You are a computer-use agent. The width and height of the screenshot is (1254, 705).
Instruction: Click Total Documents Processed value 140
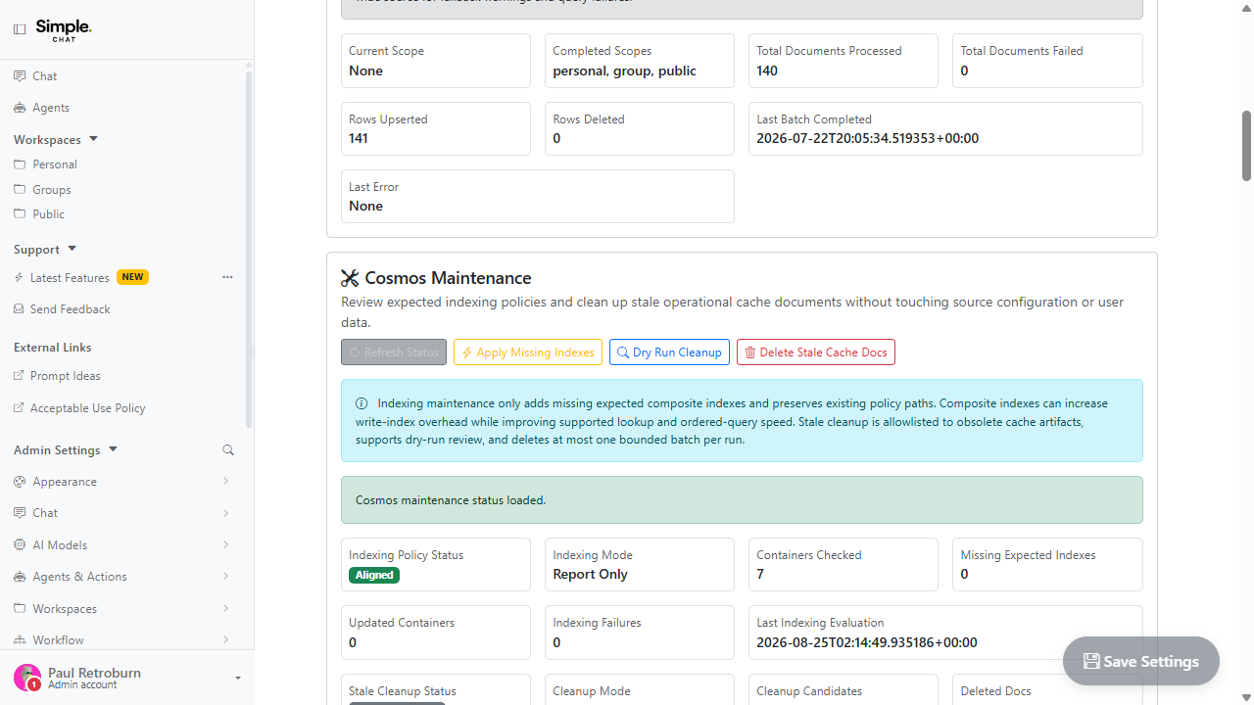[x=767, y=70]
